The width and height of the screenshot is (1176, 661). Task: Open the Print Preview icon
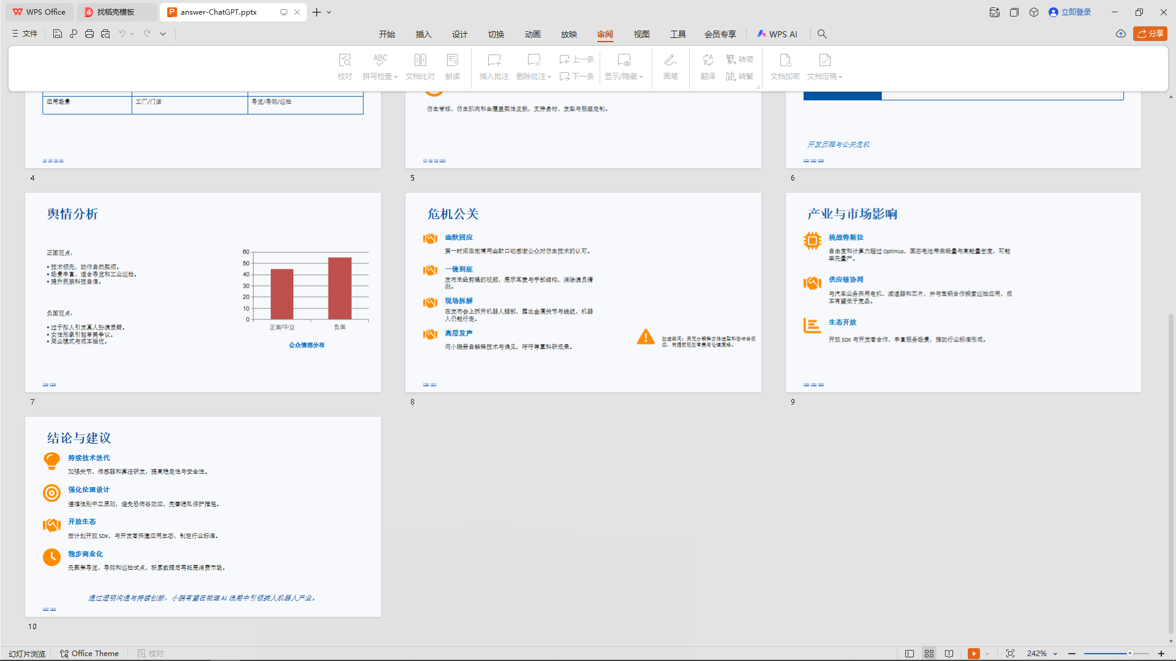pyautogui.click(x=105, y=34)
